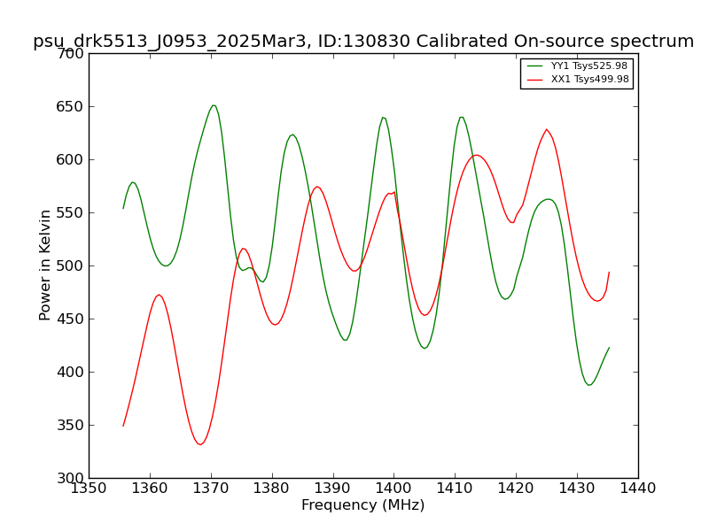
Task: Click the 1420 x-axis tick label
Action: 516,489
